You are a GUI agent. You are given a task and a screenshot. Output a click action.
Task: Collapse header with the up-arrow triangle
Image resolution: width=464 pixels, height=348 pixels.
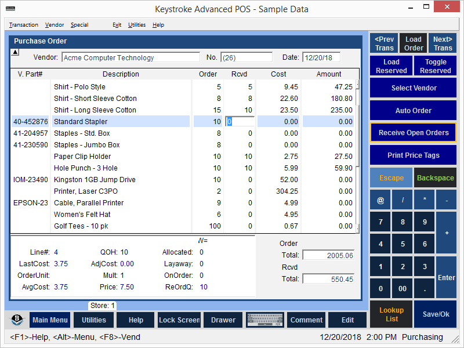(16, 52)
